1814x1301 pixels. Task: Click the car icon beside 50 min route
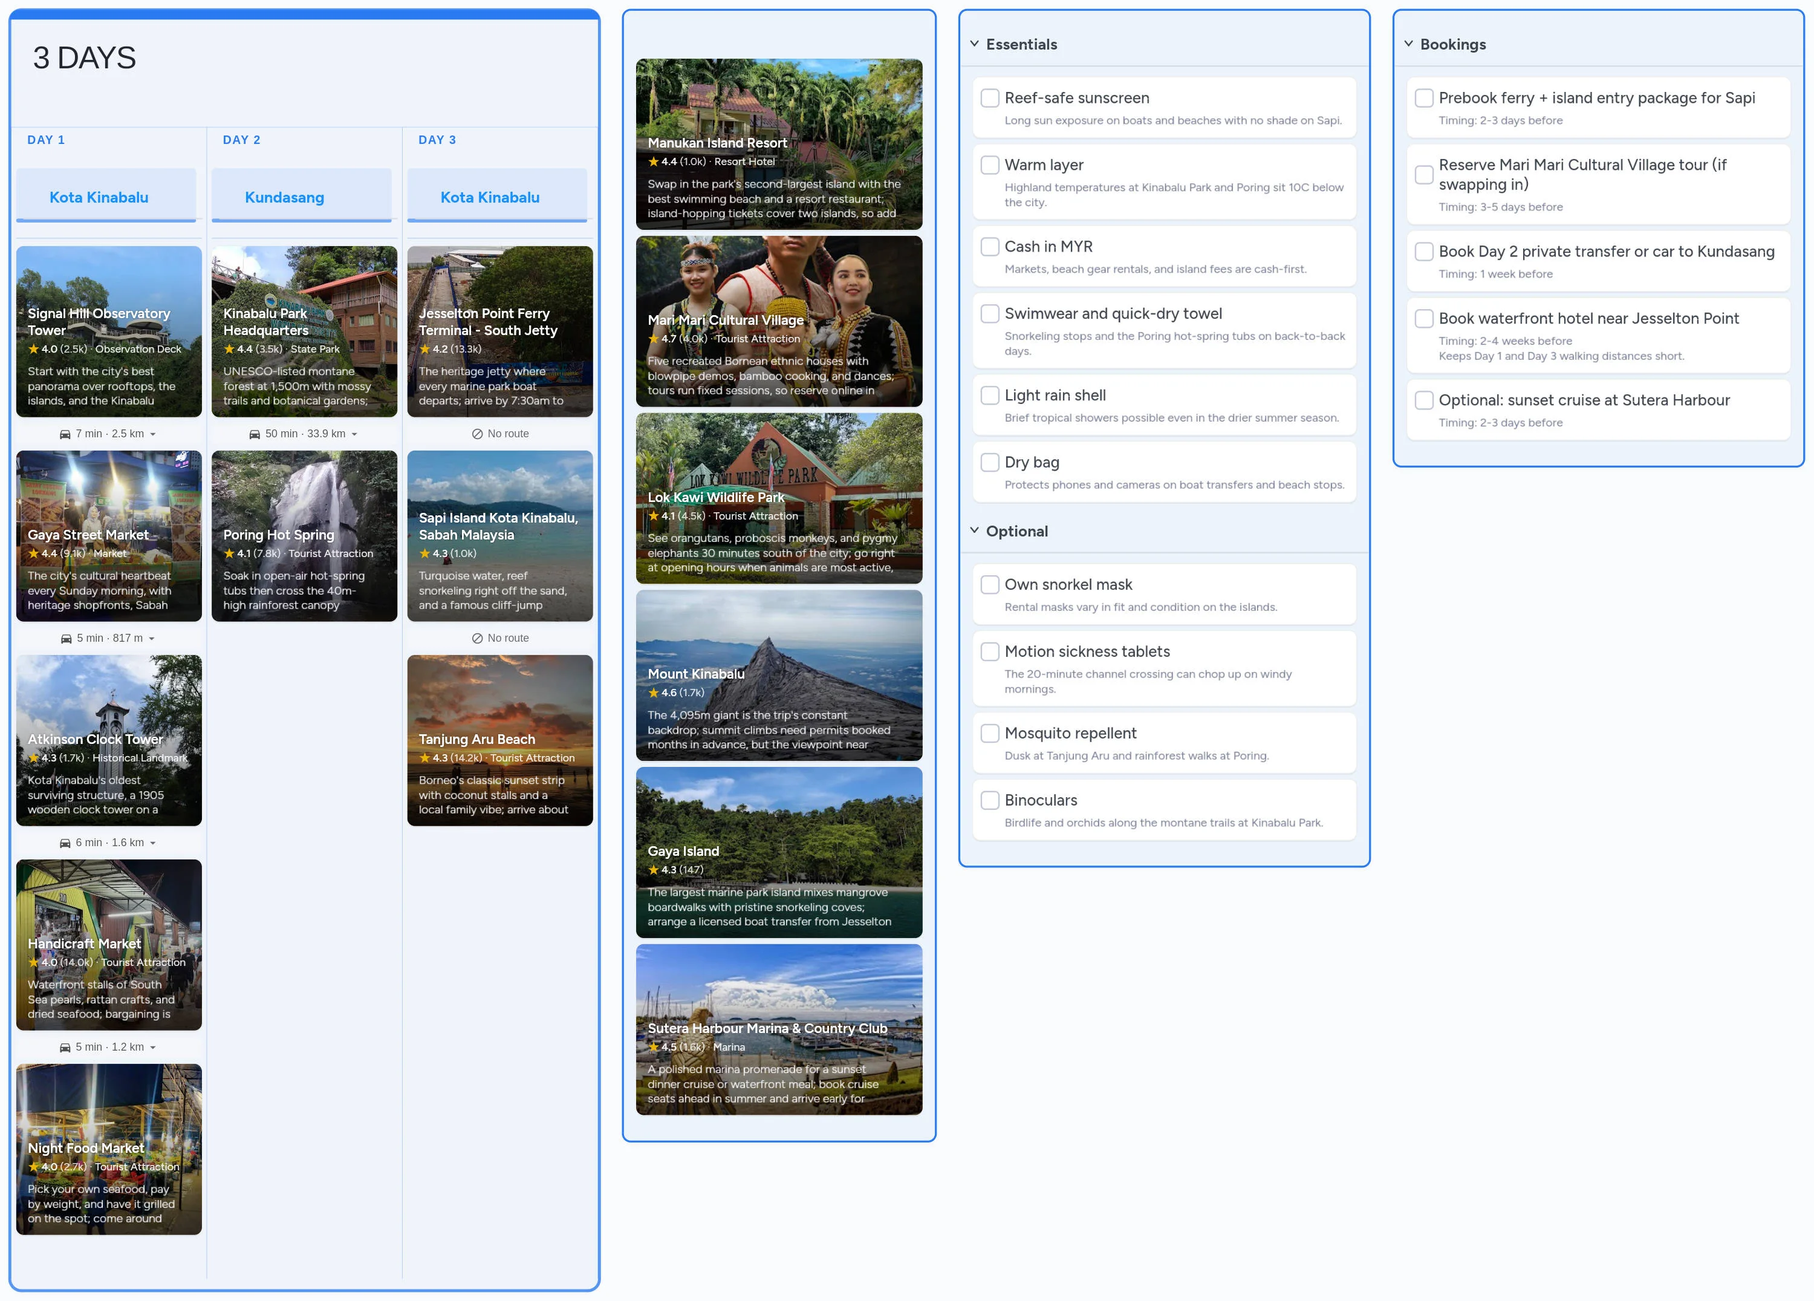(255, 434)
